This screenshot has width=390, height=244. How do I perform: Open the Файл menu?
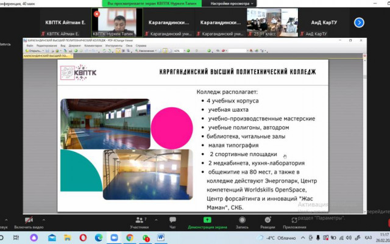[30, 46]
